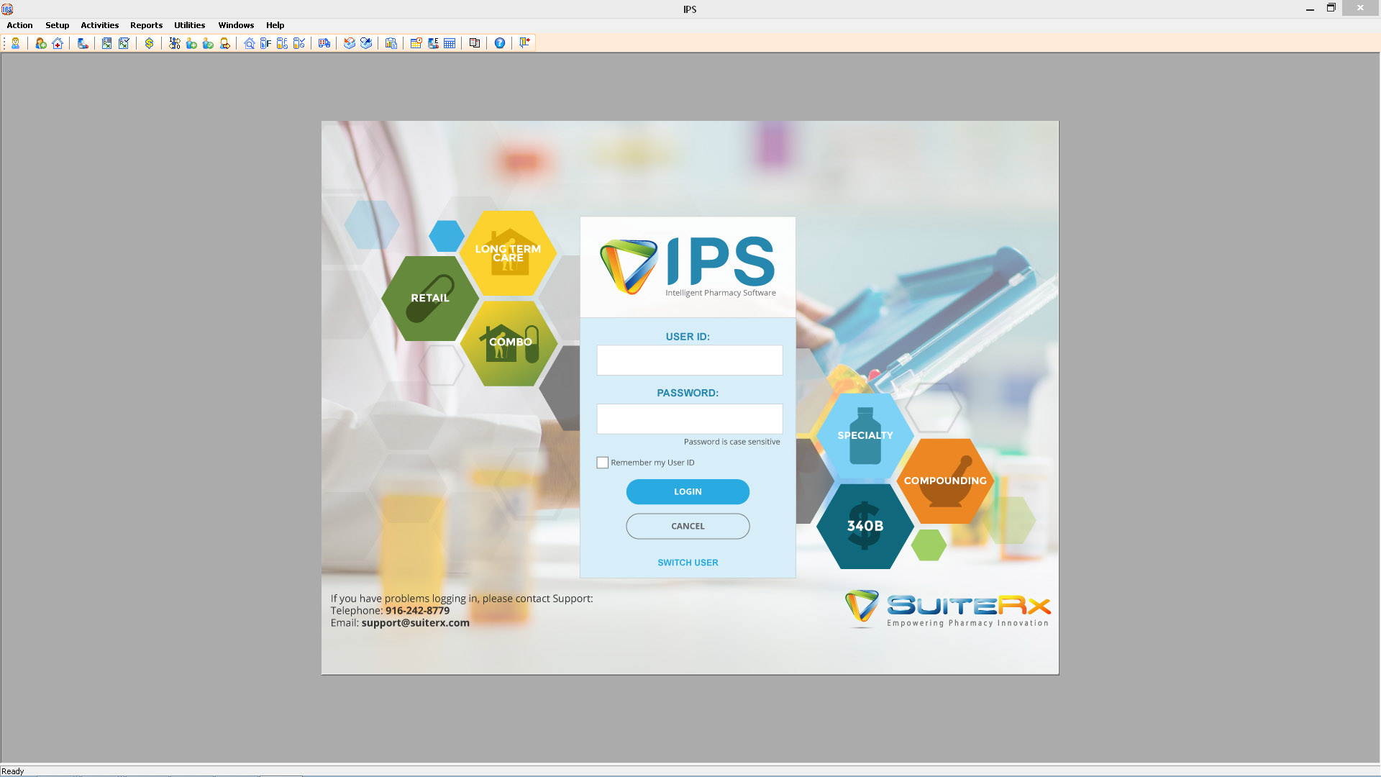1381x777 pixels.
Task: Open the Windows menu
Action: point(236,25)
